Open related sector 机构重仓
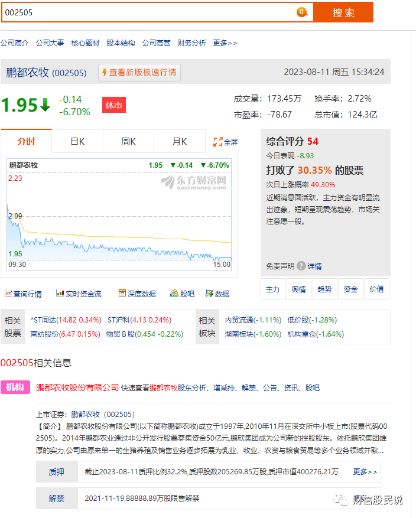The image size is (416, 518). click(316, 334)
